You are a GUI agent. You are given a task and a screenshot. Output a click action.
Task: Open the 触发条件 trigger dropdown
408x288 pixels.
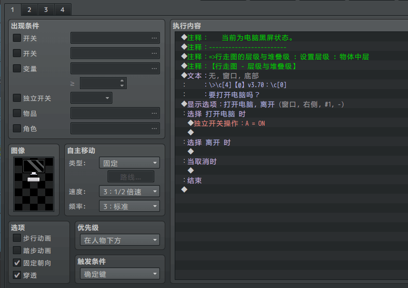coord(119,274)
